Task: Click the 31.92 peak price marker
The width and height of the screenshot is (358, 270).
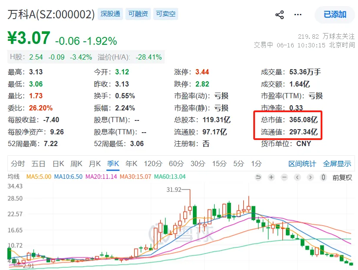Action: pos(174,190)
